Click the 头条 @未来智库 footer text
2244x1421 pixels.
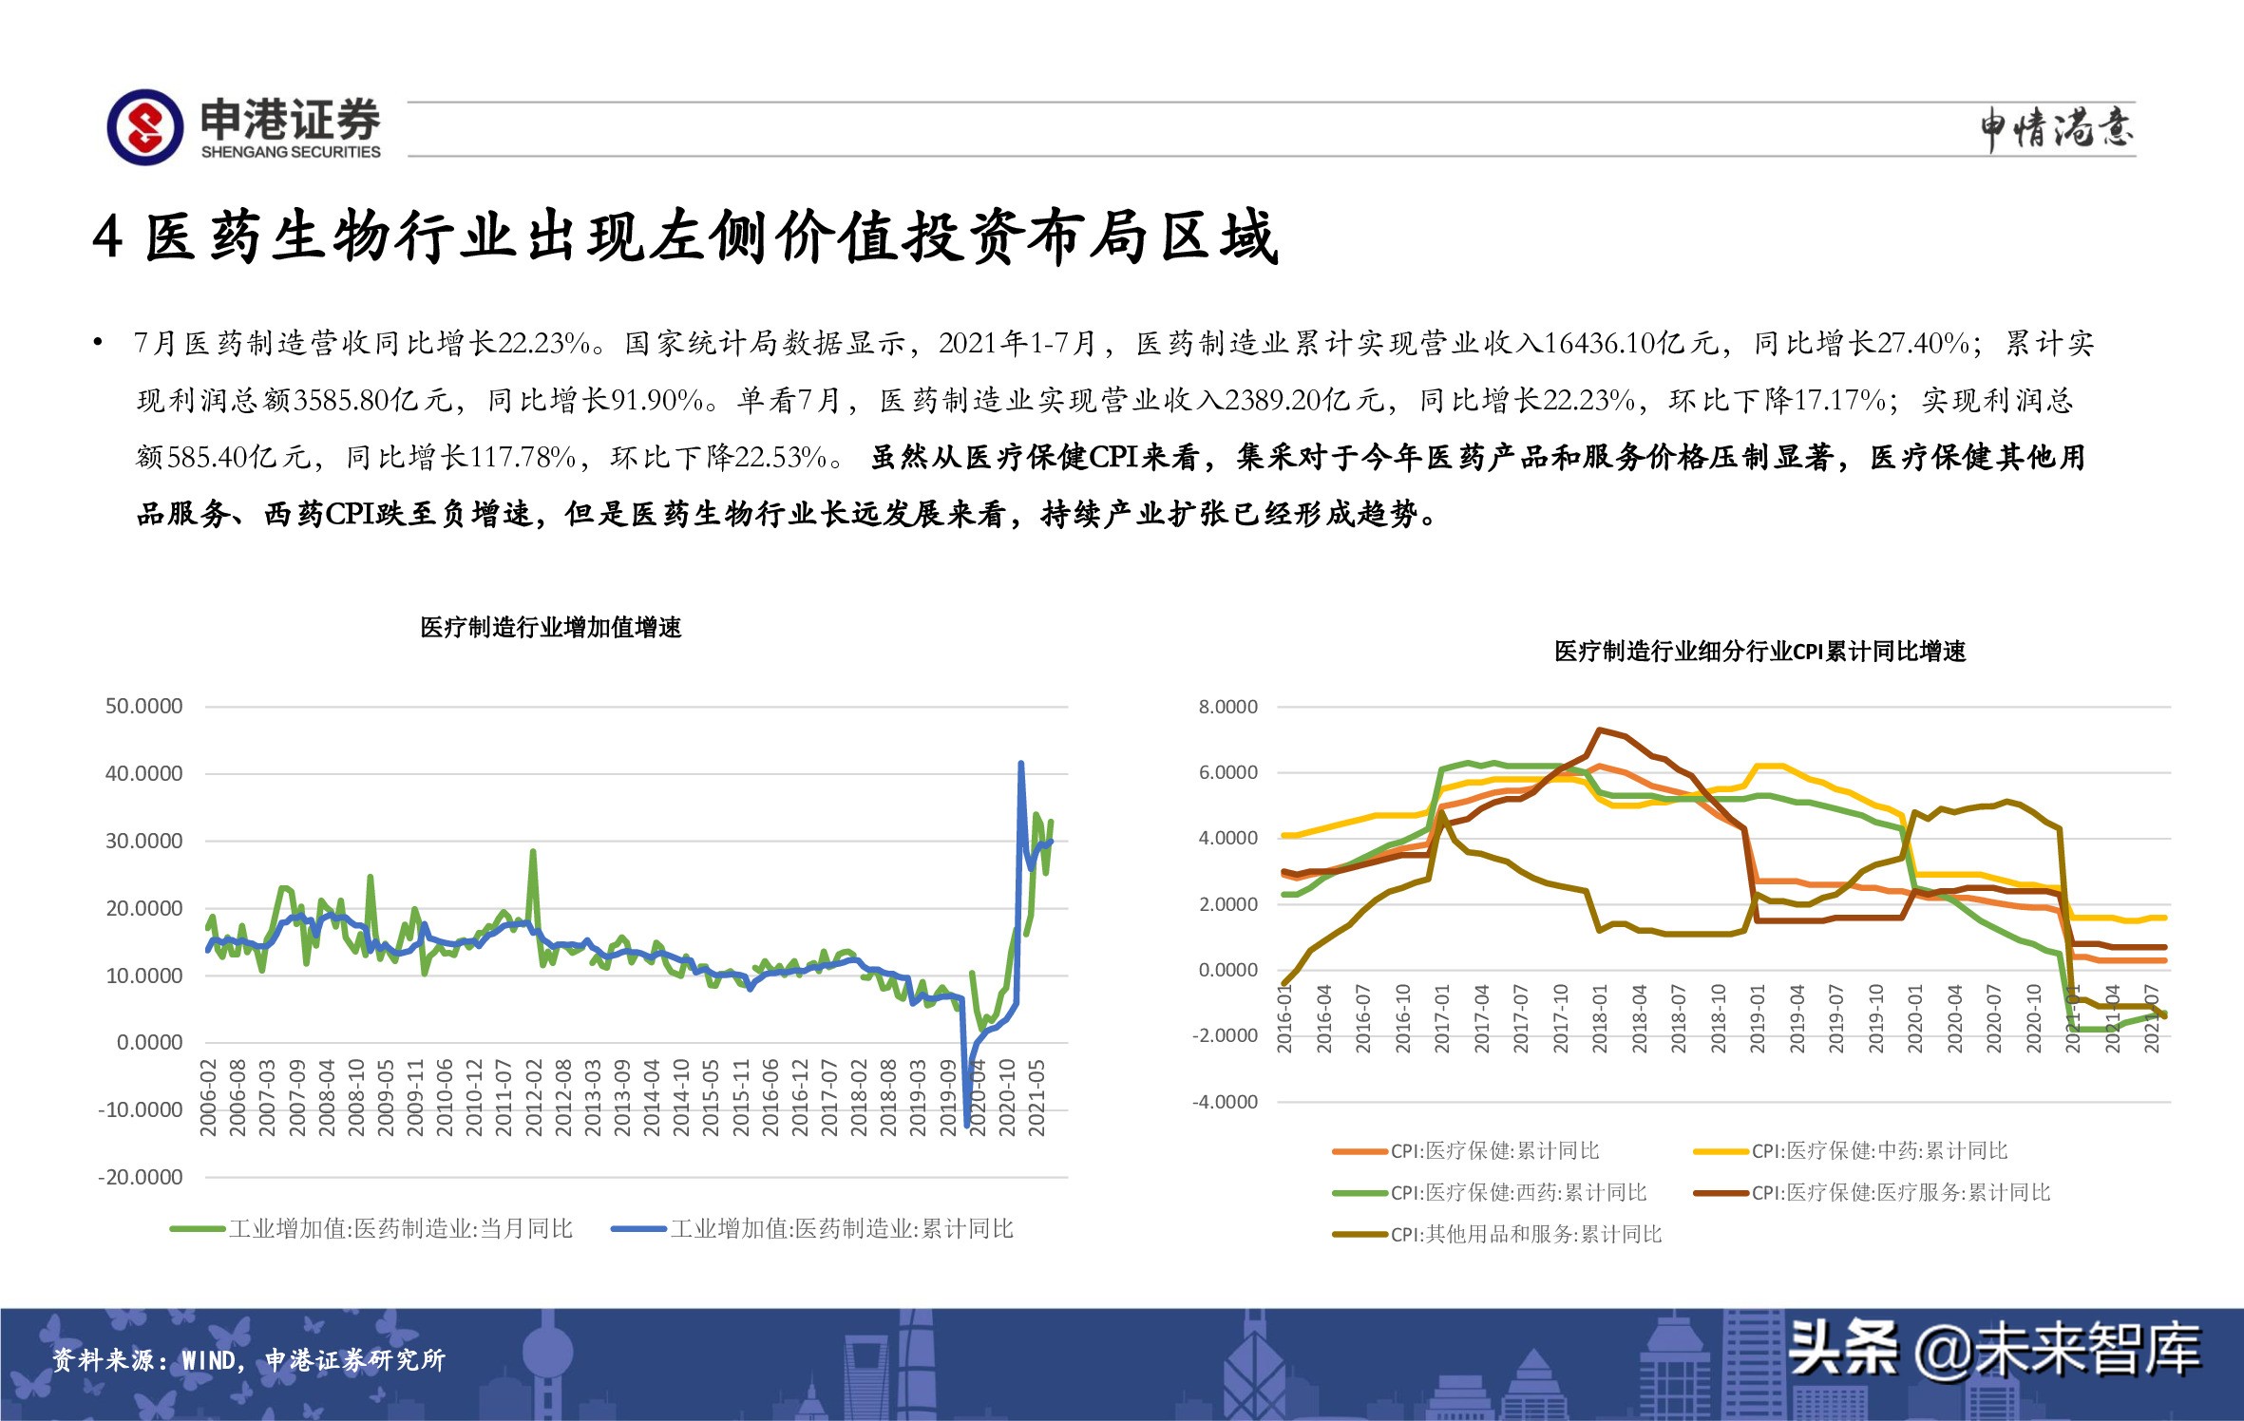point(1993,1350)
